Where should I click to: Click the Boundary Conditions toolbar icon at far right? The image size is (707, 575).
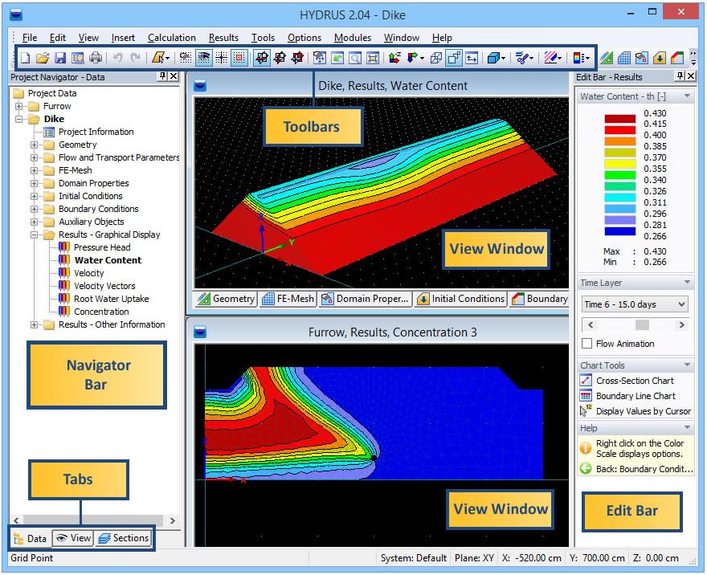[x=676, y=58]
